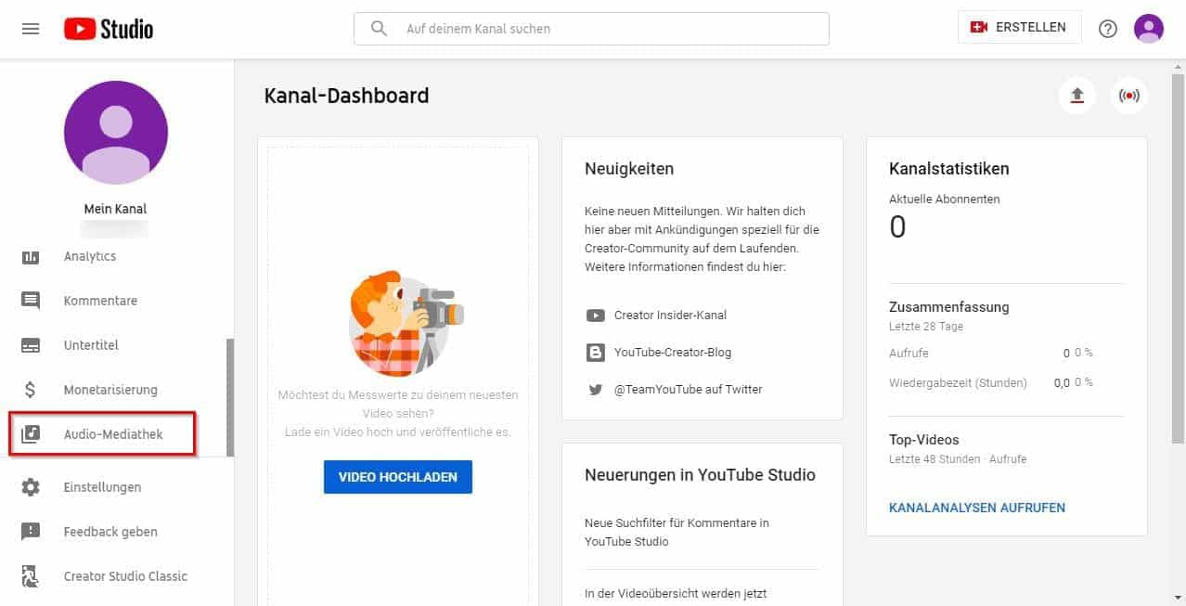The image size is (1186, 606).
Task: Click the Neuigkeiten card title
Action: pyautogui.click(x=629, y=169)
